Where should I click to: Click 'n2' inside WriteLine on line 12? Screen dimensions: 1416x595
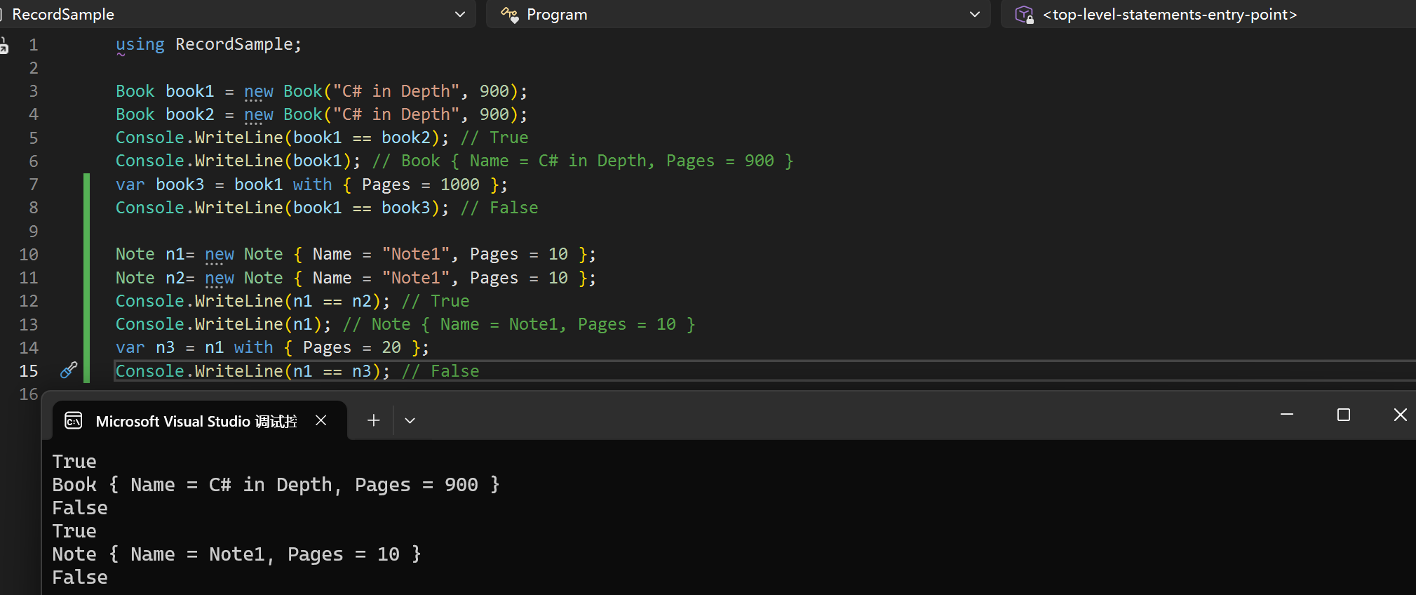click(x=361, y=301)
